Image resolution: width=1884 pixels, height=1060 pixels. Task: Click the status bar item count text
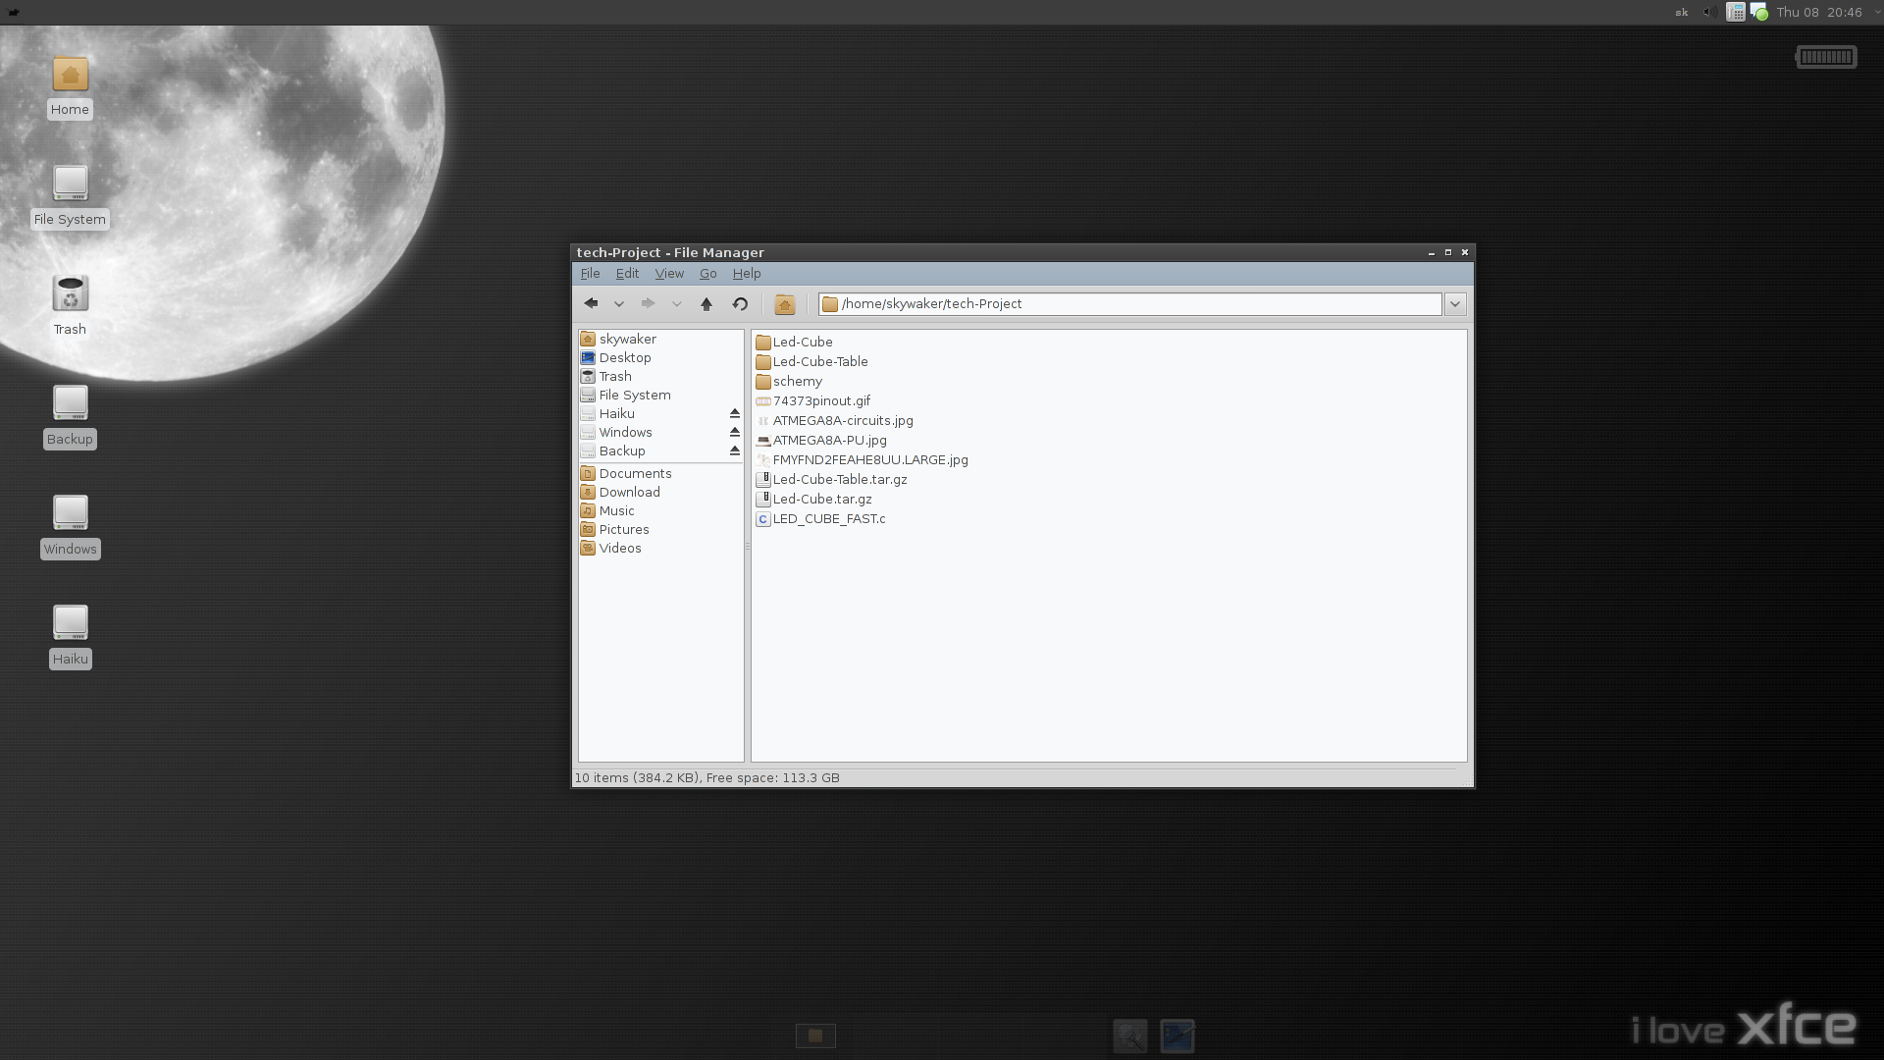(706, 778)
